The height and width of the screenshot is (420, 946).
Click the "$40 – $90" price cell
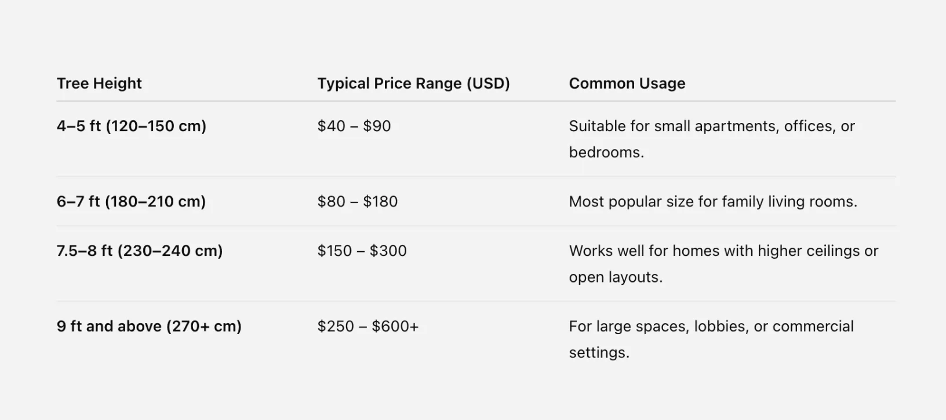tap(354, 126)
